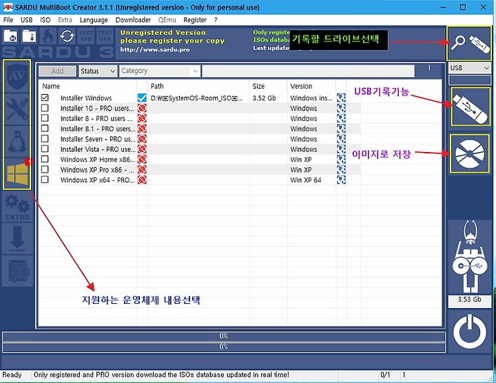Sort by the Path column header

(x=157, y=86)
